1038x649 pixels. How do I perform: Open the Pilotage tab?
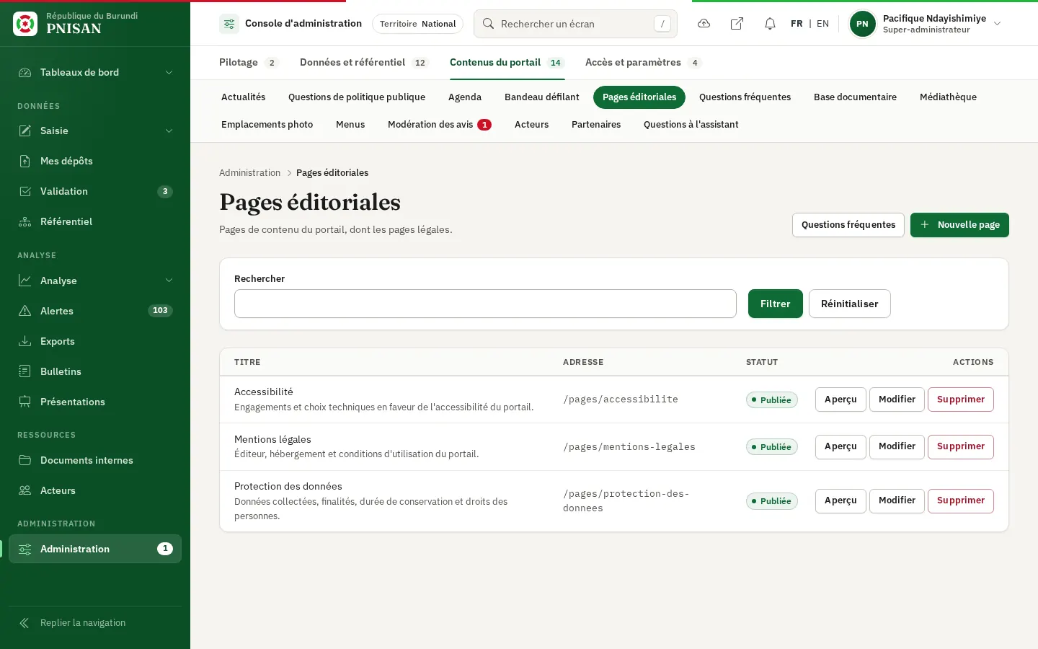point(249,63)
